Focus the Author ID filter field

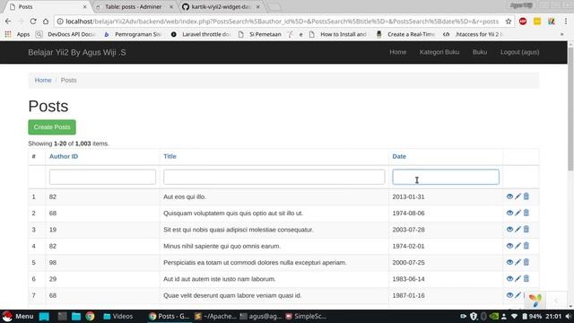102,177
